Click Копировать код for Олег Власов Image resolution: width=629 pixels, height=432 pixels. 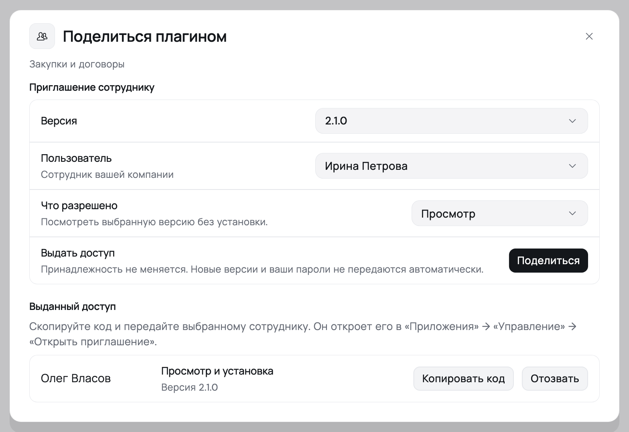coord(463,379)
